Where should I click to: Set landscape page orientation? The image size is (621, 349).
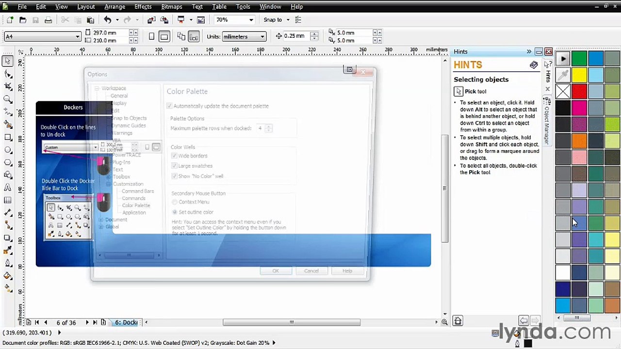coord(164,36)
